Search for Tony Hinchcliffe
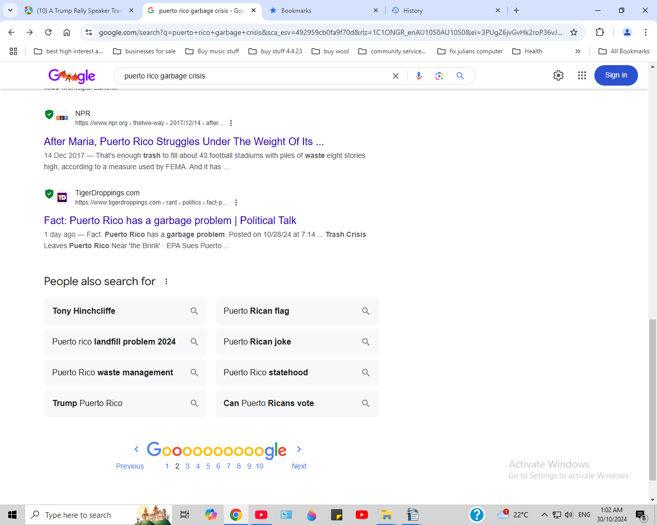657x525 pixels. pos(125,311)
